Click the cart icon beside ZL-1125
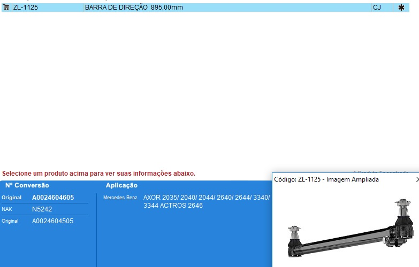The width and height of the screenshot is (419, 267). [x=6, y=8]
